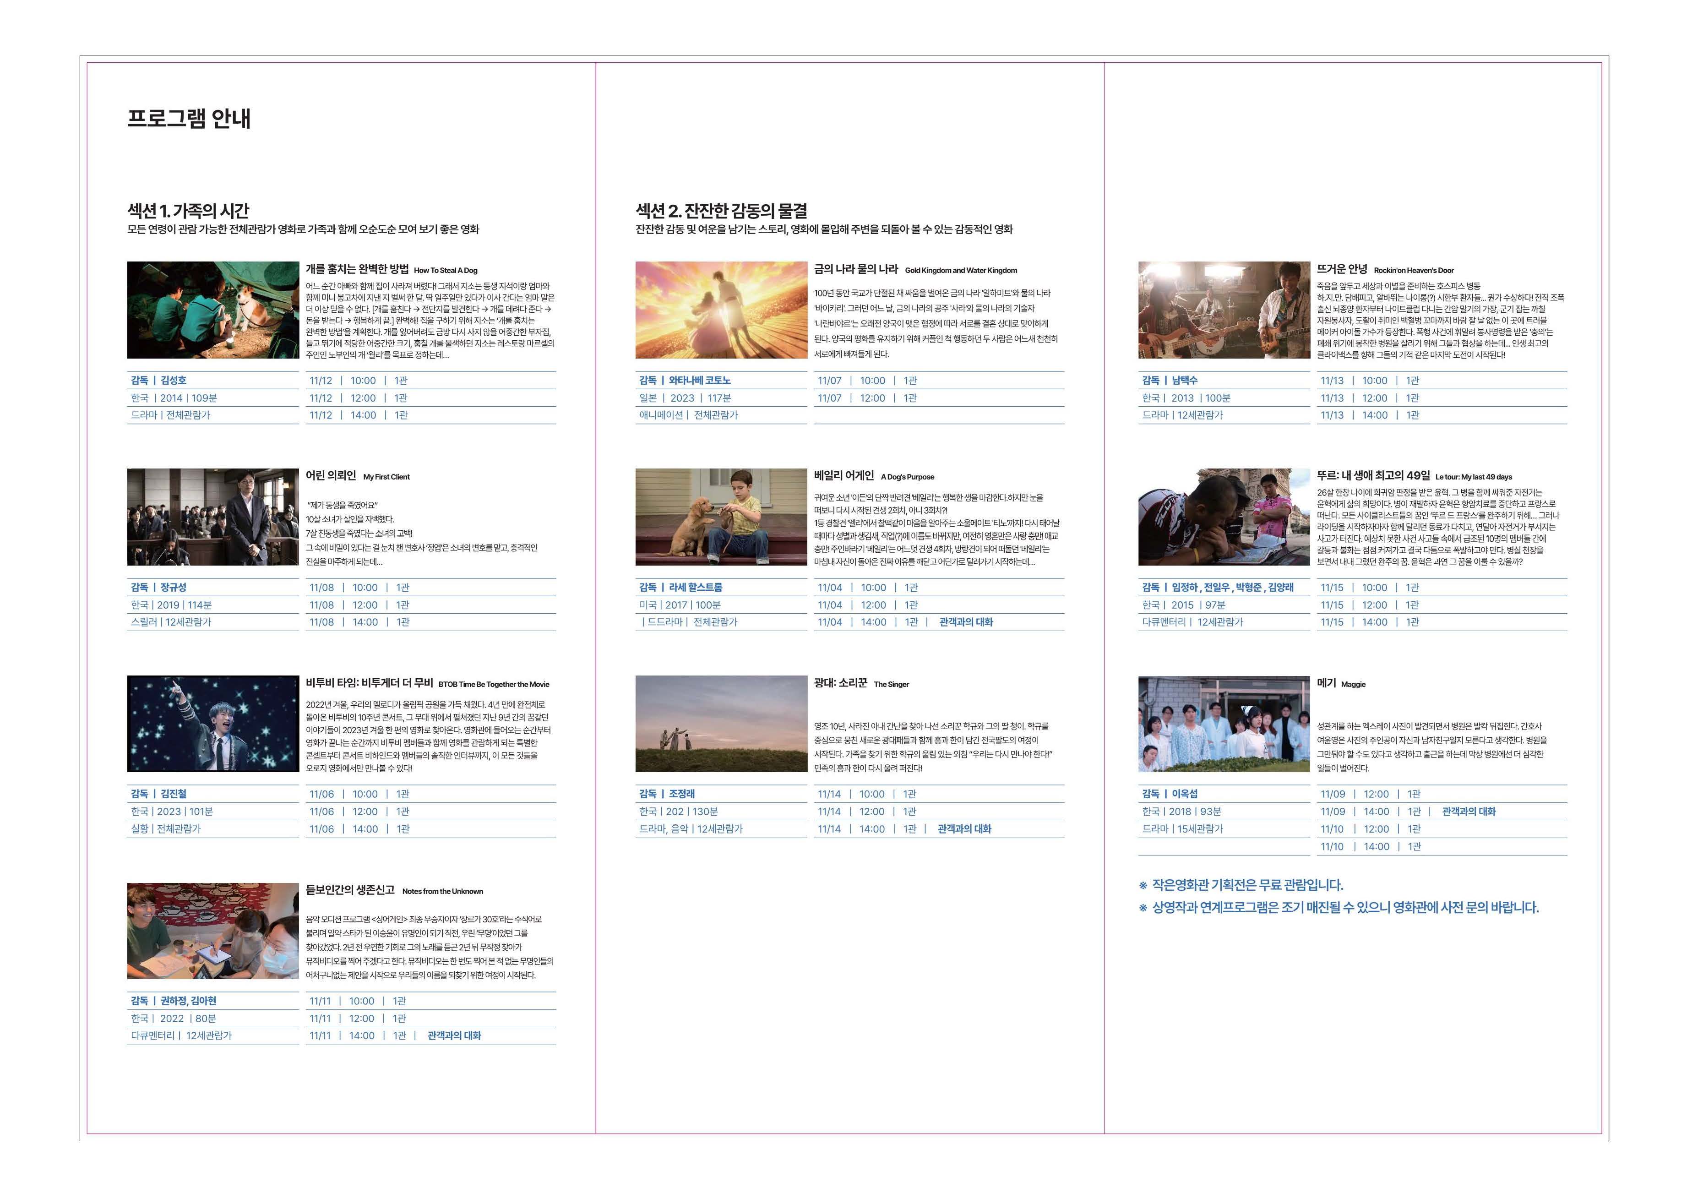1687x1193 pixels.
Task: Click the title '듣보인간의 생존신고'
Action: click(350, 890)
